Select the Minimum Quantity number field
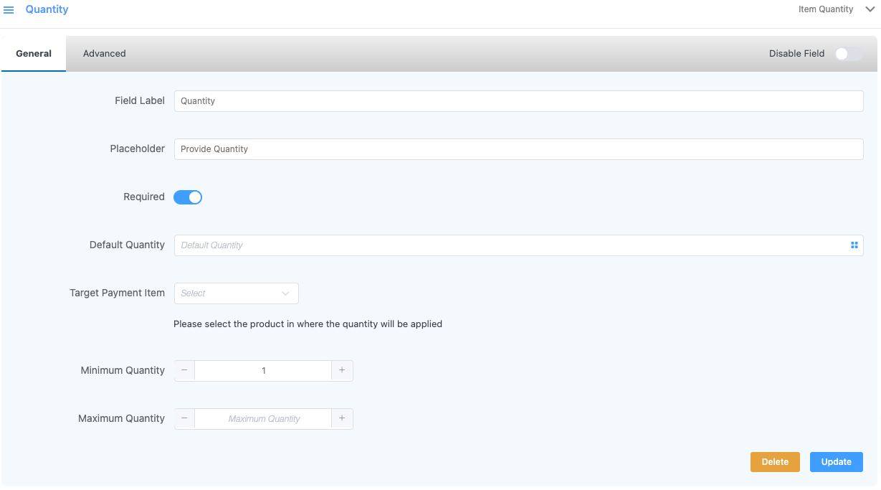 point(263,371)
